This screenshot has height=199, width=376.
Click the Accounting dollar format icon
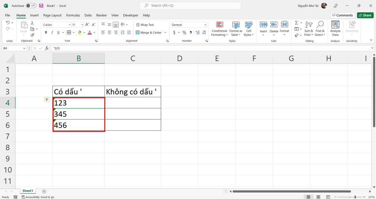click(174, 32)
